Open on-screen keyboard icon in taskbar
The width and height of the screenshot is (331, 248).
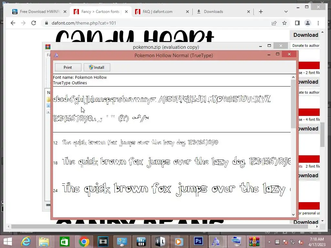pyautogui.click(x=236, y=242)
